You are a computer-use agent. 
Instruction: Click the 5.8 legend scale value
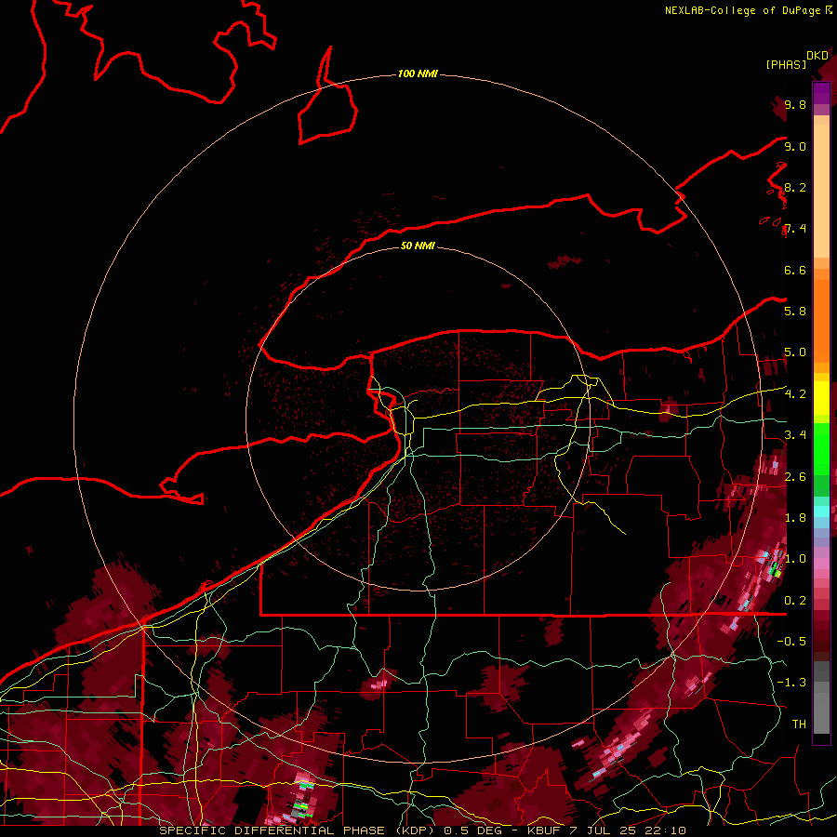pos(795,312)
